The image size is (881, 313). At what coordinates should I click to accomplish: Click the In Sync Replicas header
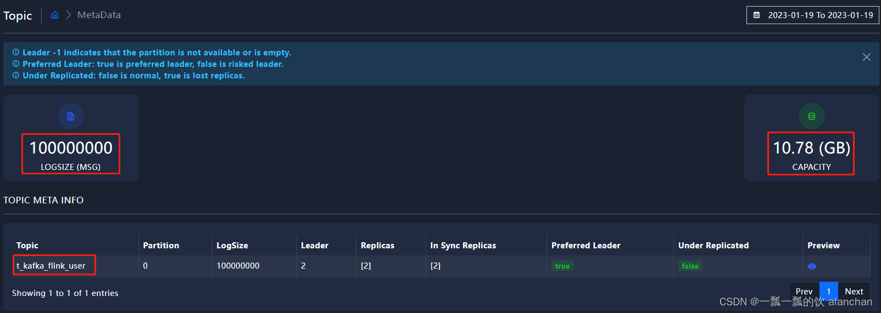(x=463, y=246)
